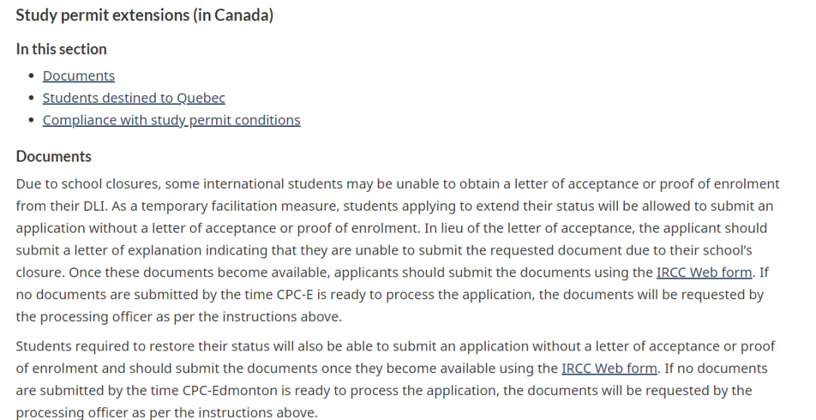Follow Compliance with study permit conditions link
Image resolution: width=816 pixels, height=420 pixels.
click(172, 120)
